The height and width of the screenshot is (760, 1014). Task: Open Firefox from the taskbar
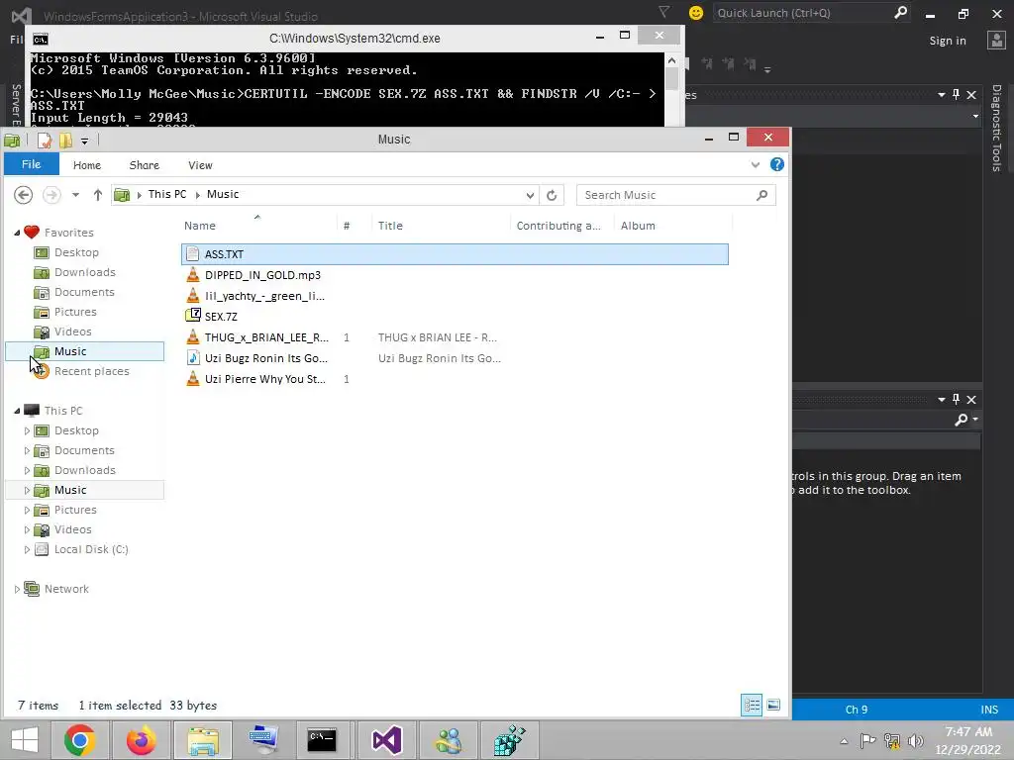141,740
